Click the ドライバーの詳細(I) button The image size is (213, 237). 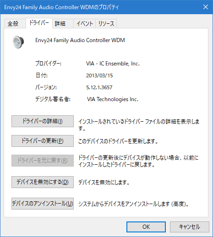pyautogui.click(x=43, y=121)
